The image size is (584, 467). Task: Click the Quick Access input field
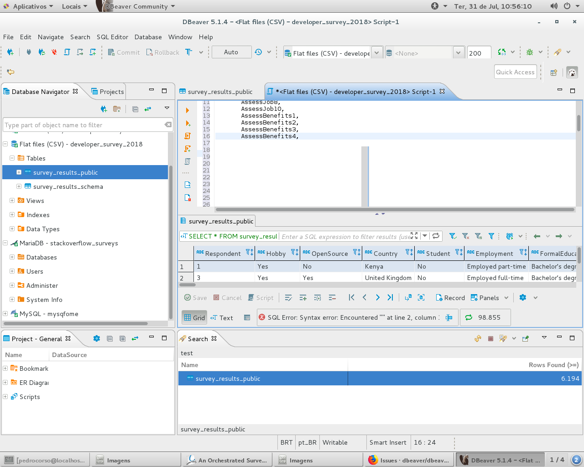pos(515,72)
